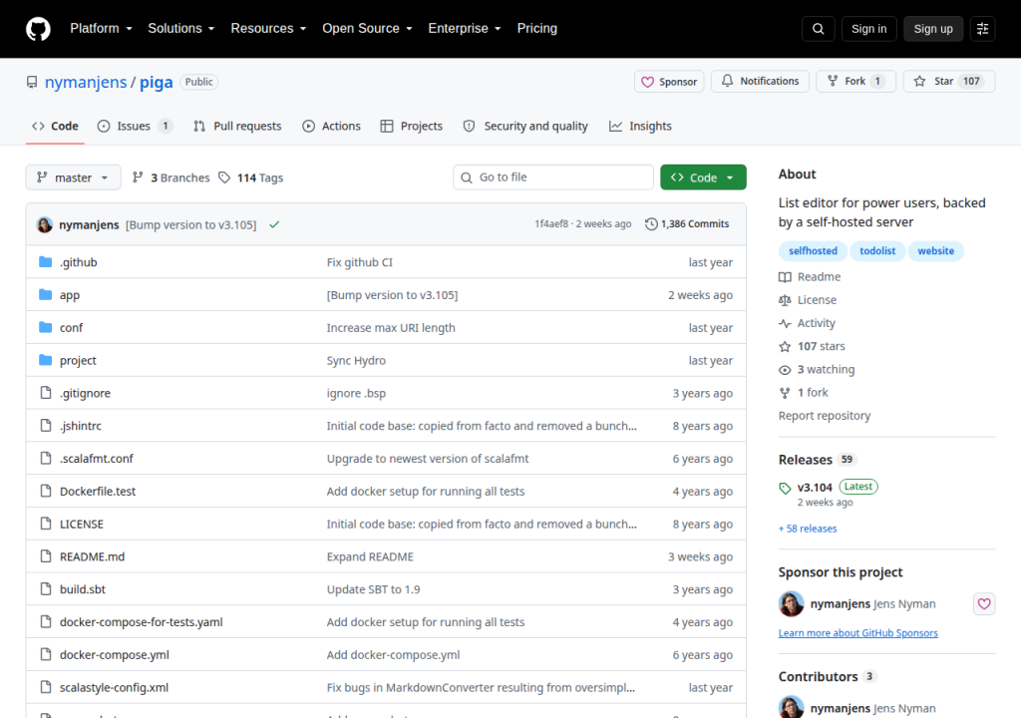Click the heart sponsor icon beside Jens Nyman

tap(984, 604)
